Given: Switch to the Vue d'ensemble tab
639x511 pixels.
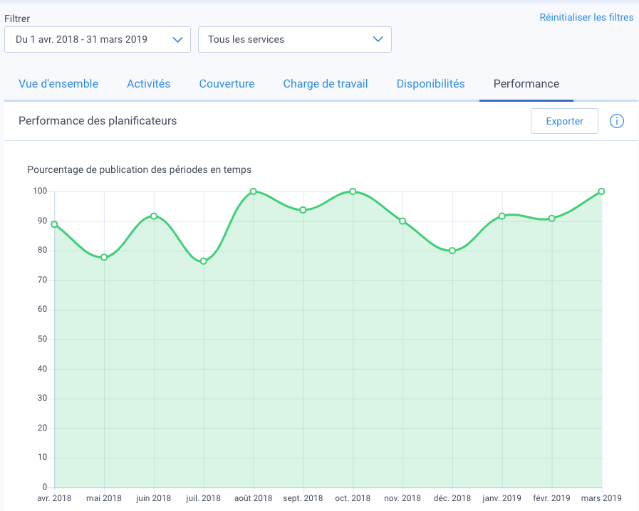Looking at the screenshot, I should pyautogui.click(x=58, y=84).
